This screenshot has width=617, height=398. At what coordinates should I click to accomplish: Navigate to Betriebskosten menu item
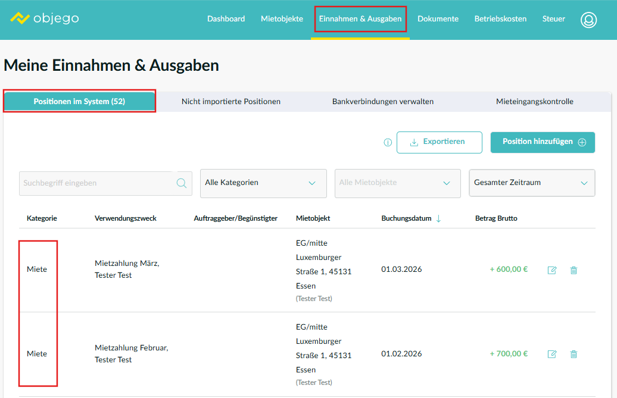(500, 19)
